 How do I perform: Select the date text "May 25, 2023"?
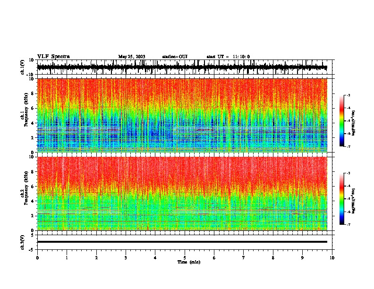coord(132,57)
